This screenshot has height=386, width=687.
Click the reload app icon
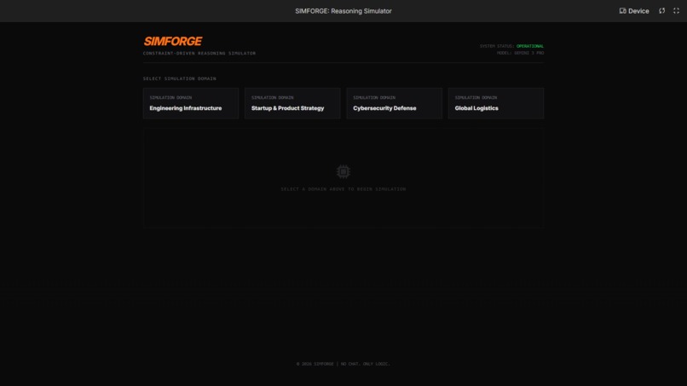click(x=662, y=11)
